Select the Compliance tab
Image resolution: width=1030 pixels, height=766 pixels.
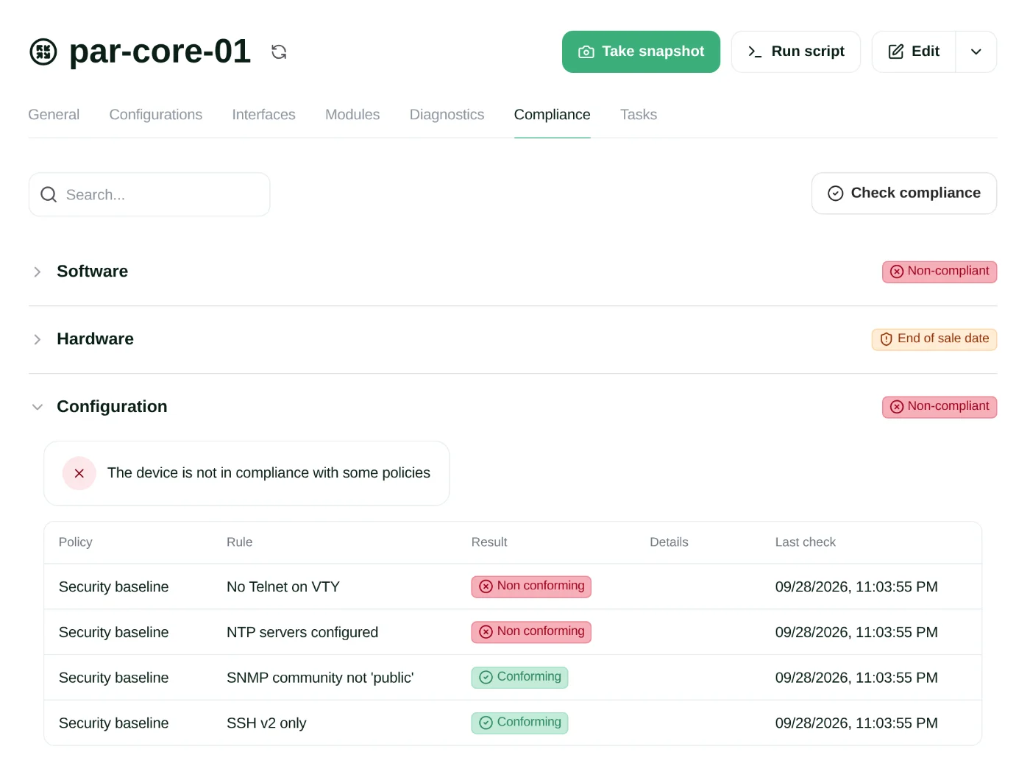click(x=552, y=115)
